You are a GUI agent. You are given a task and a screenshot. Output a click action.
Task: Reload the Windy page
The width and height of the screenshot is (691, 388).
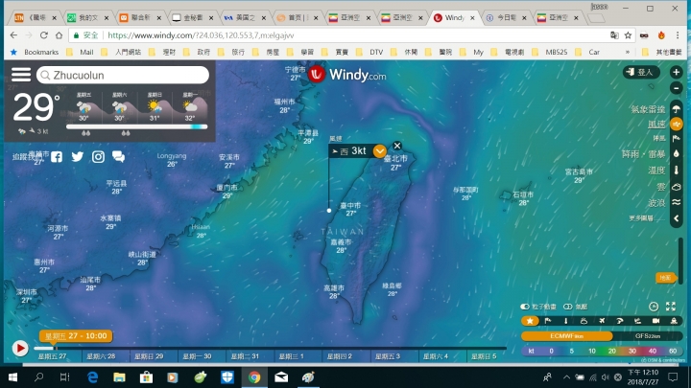pos(43,35)
